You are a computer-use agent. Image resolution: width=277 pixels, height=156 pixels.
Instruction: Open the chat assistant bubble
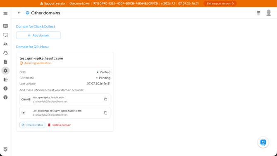coord(263,142)
